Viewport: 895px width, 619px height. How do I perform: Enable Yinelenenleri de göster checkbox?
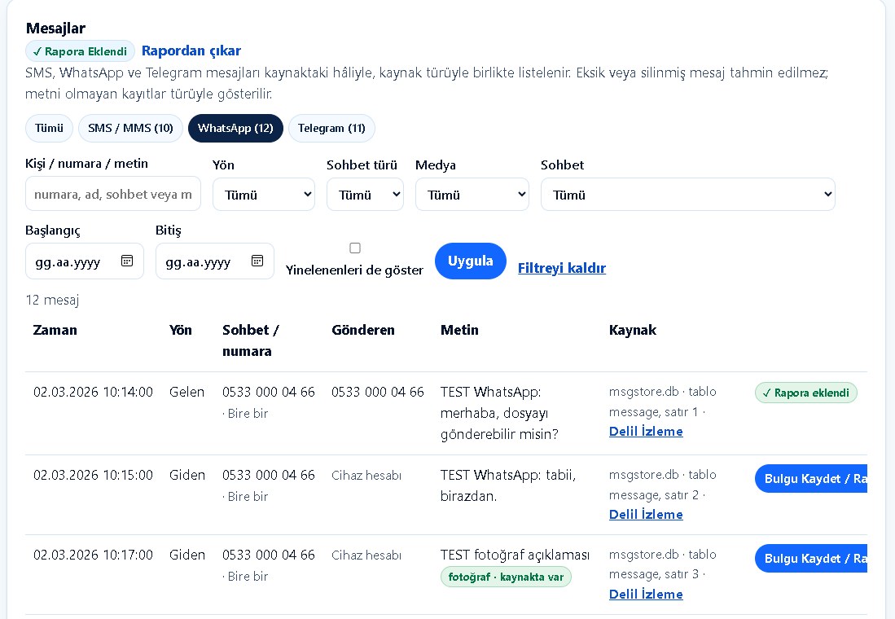tap(355, 248)
